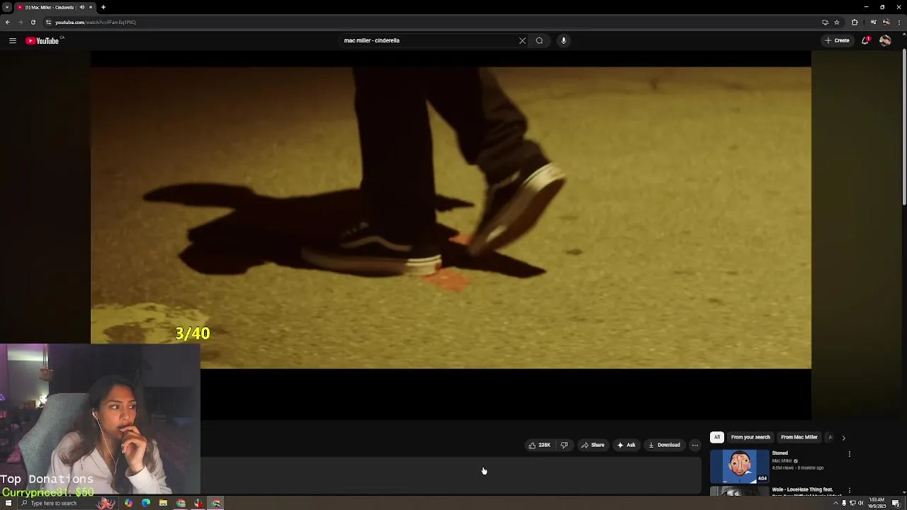Reload the YouTube page
The width and height of the screenshot is (907, 510).
(x=33, y=22)
